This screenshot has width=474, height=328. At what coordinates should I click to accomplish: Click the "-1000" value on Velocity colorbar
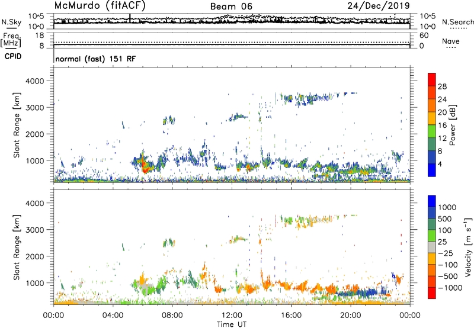[x=450, y=288]
